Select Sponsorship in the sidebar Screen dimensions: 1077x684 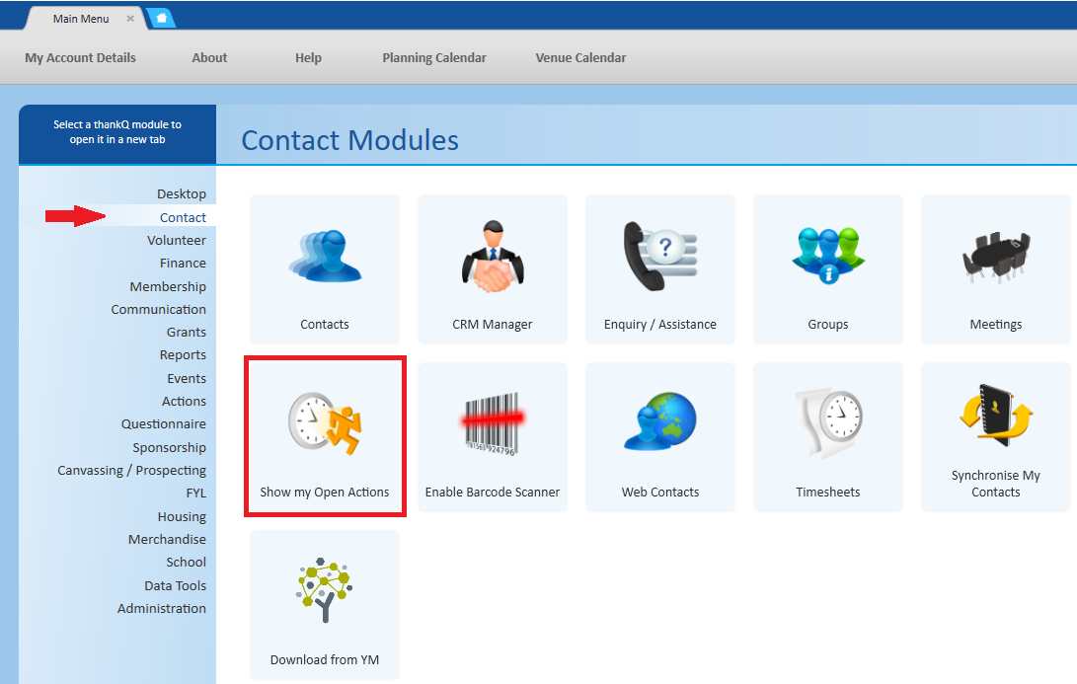pos(169,447)
